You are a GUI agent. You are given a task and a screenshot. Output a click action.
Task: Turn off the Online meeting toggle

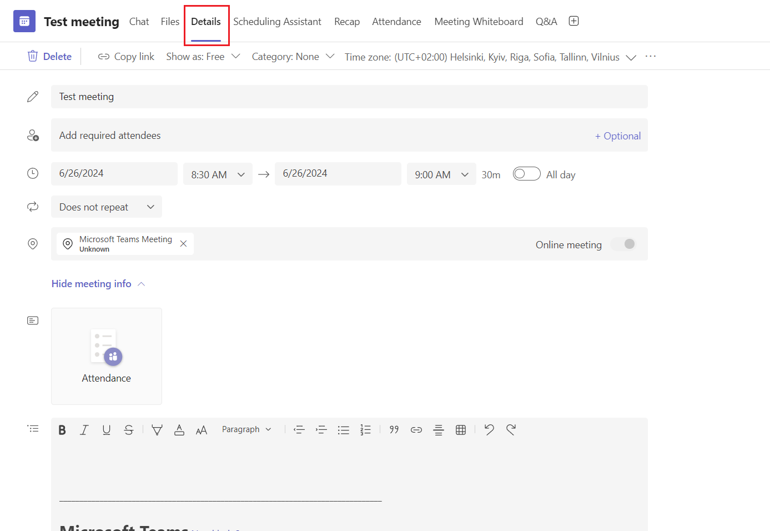[x=622, y=244]
